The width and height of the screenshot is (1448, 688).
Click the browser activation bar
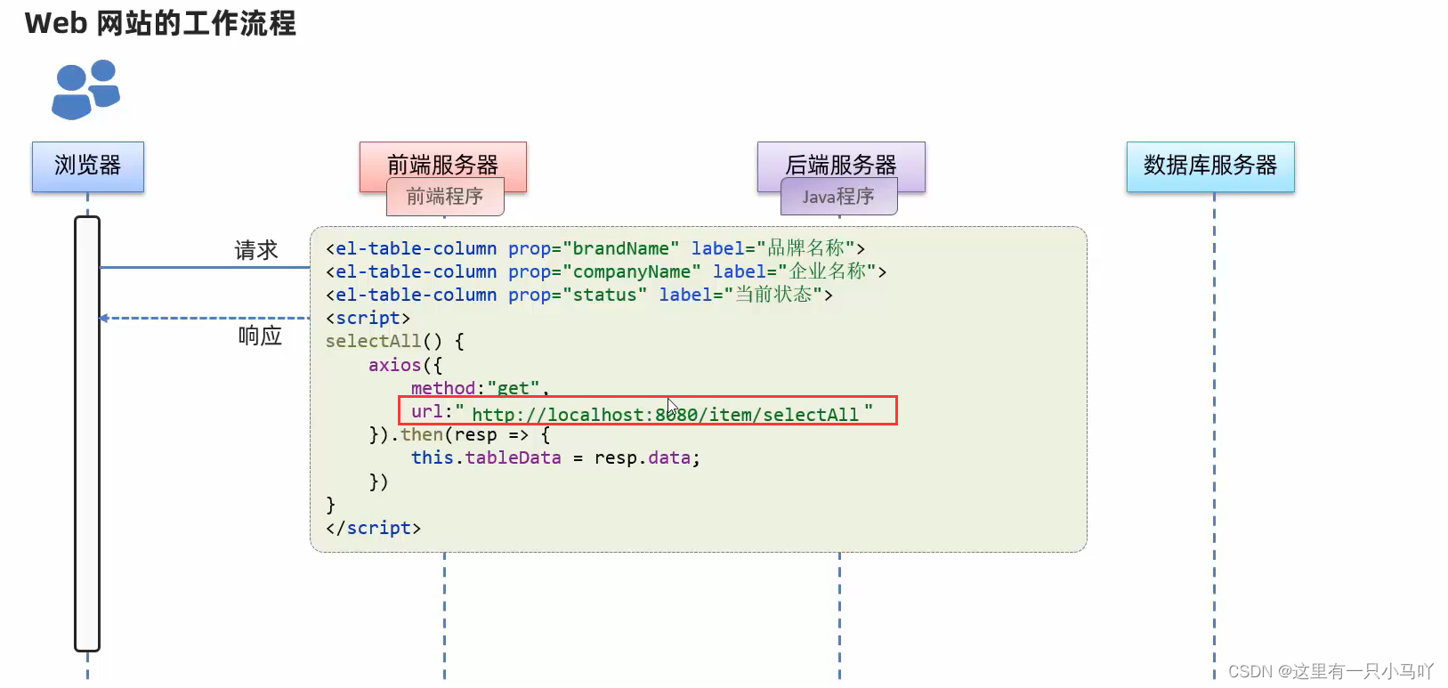pyautogui.click(x=87, y=433)
